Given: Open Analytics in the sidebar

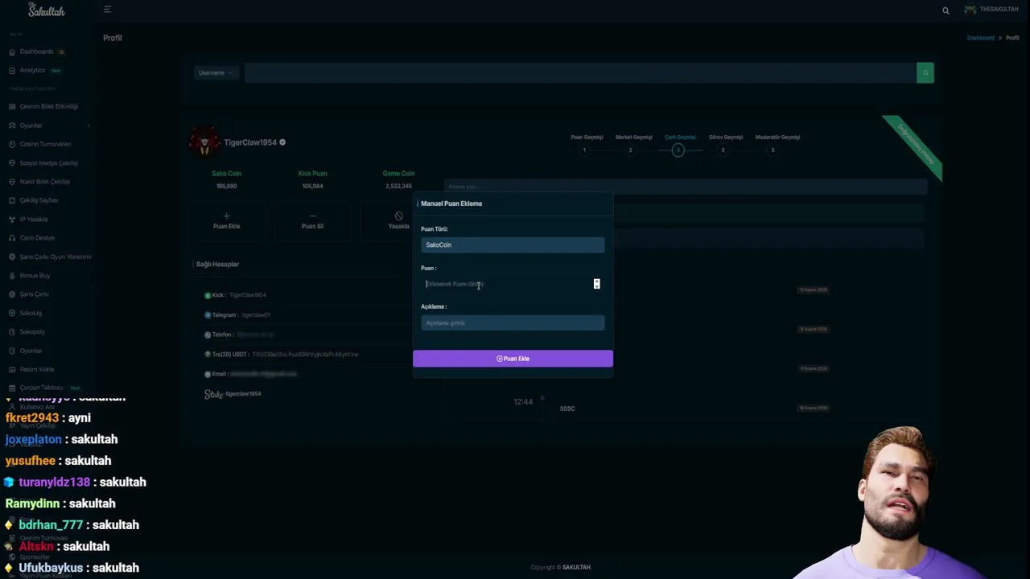Looking at the screenshot, I should tap(35, 70).
